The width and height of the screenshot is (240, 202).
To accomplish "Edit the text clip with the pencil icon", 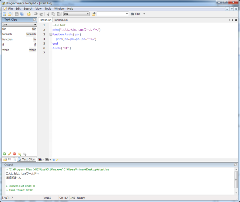I will [x=9, y=154].
